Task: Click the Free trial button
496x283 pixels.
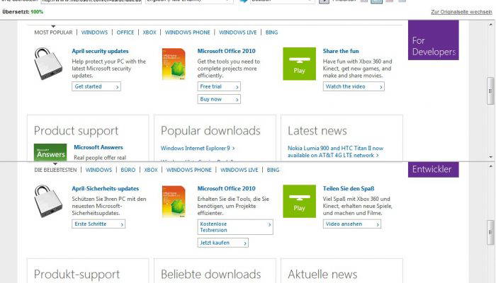Action: 219,86
